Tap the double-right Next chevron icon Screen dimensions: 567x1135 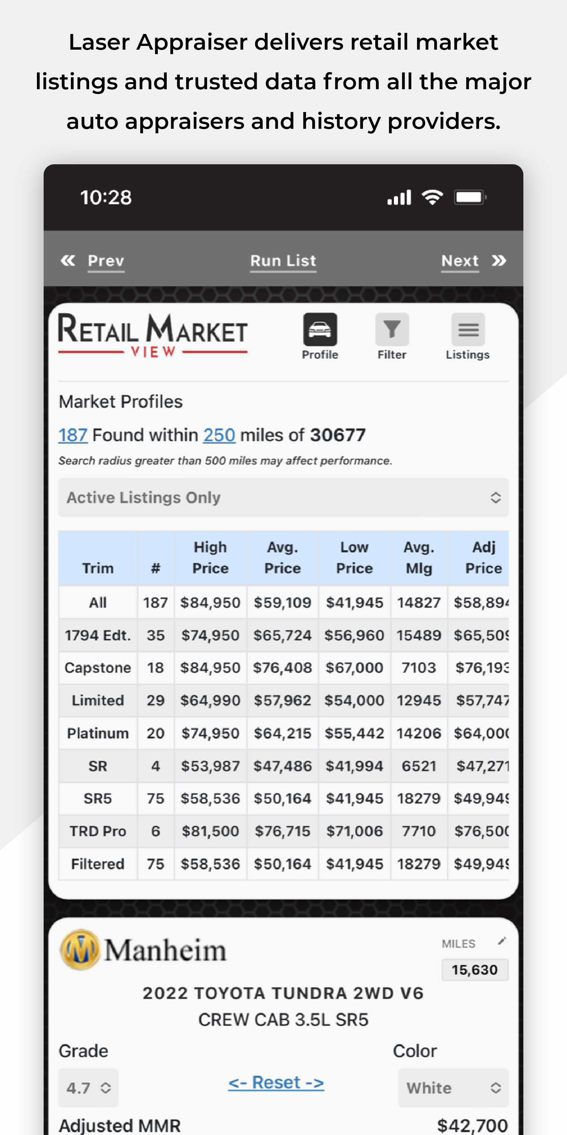click(x=499, y=260)
